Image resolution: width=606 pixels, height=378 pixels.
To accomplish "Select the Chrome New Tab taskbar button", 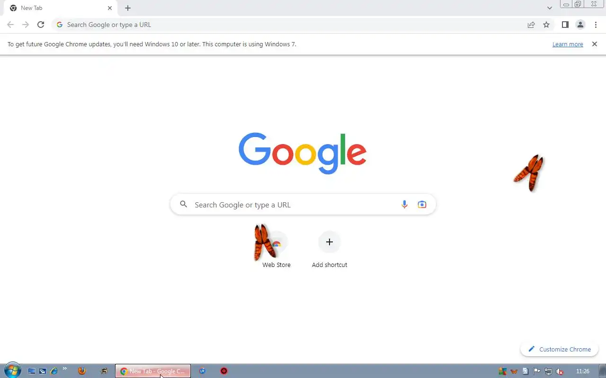I will (153, 371).
